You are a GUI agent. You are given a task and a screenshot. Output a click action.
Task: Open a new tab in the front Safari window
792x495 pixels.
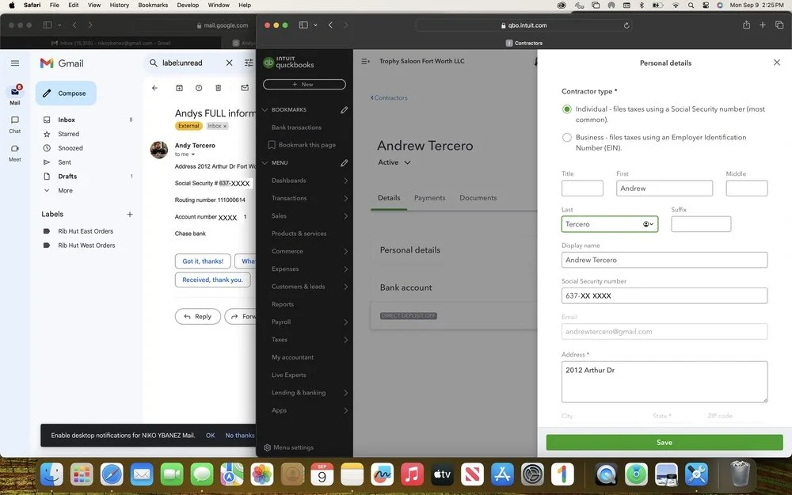point(763,25)
